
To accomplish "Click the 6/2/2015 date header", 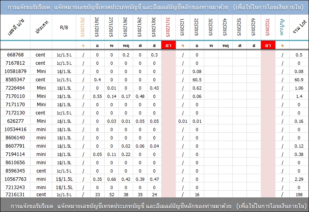I will point(253,27).
